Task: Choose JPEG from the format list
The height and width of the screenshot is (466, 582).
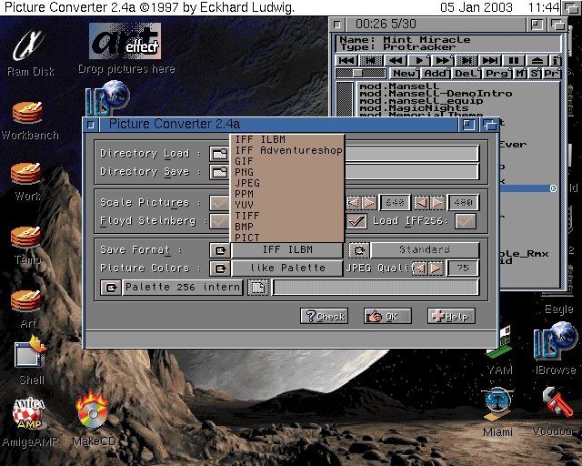Action: [287, 183]
